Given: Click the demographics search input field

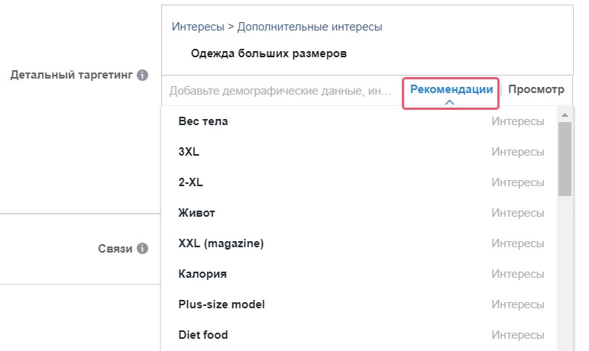Looking at the screenshot, I should [x=281, y=91].
